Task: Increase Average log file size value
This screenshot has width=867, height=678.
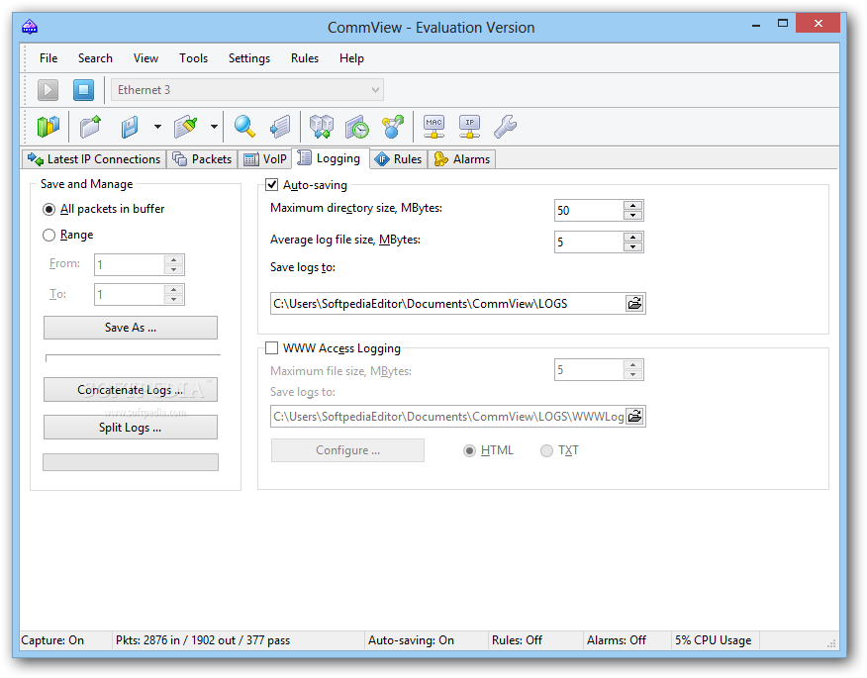Action: click(x=633, y=238)
